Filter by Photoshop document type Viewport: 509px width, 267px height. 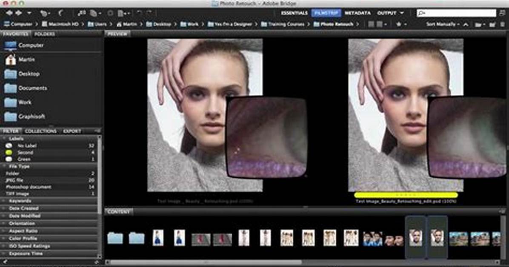[49, 187]
